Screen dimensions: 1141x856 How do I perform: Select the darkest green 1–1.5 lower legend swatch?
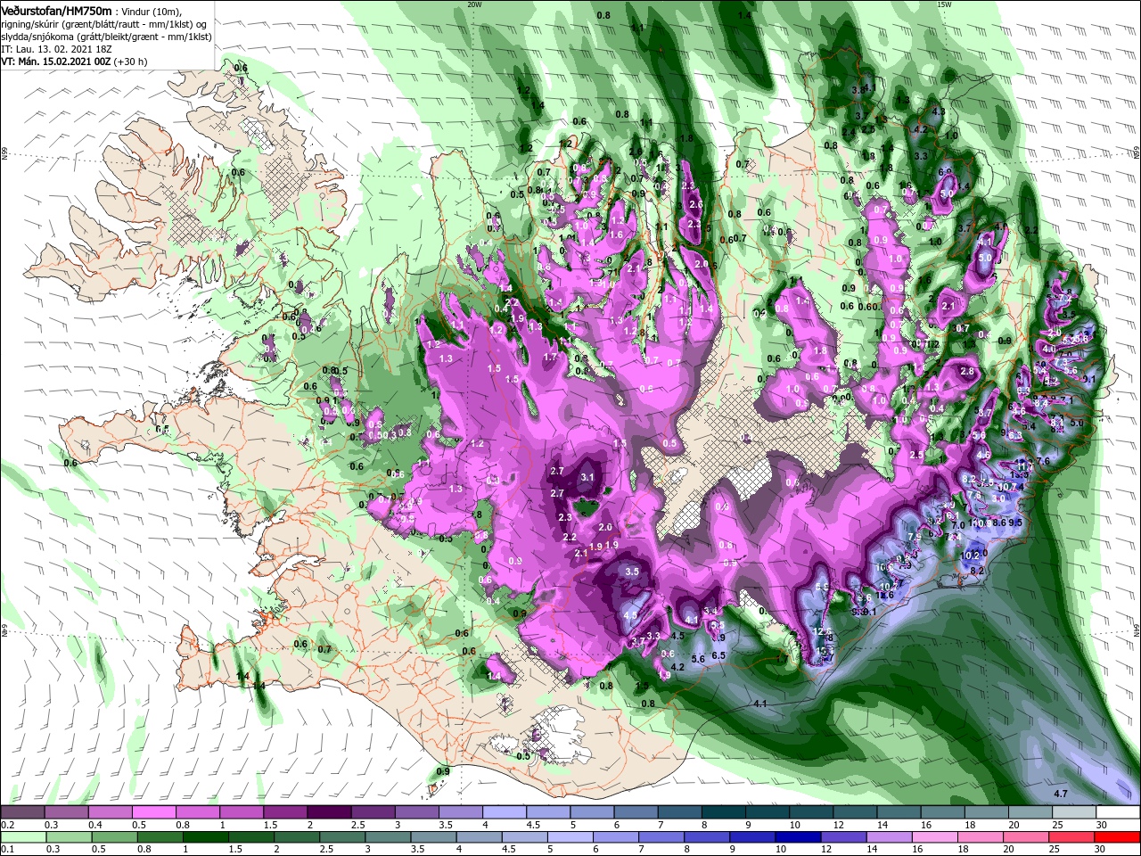pyautogui.click(x=205, y=836)
